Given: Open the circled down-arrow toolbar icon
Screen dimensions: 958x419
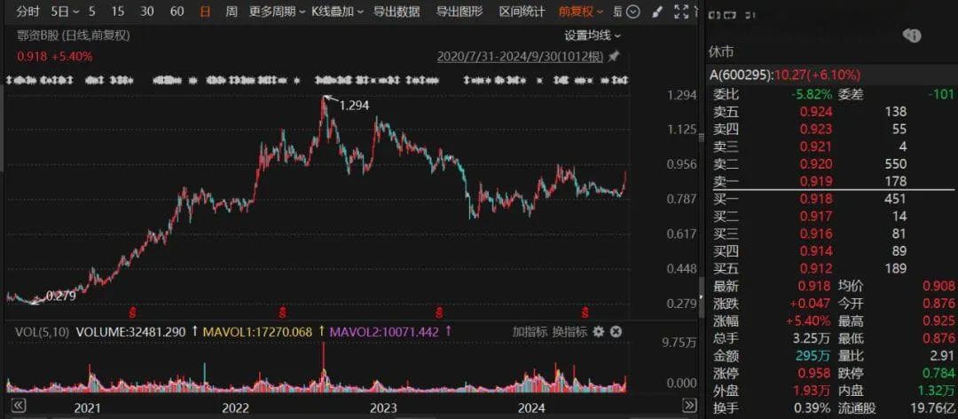Looking at the screenshot, I should pyautogui.click(x=633, y=11).
